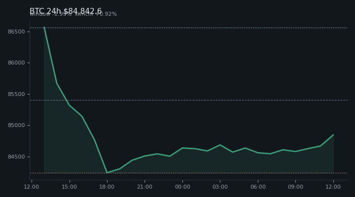Viewport: 355px width, 197px height.
Task: Click the 85000 y-axis label
Action: pos(16,126)
